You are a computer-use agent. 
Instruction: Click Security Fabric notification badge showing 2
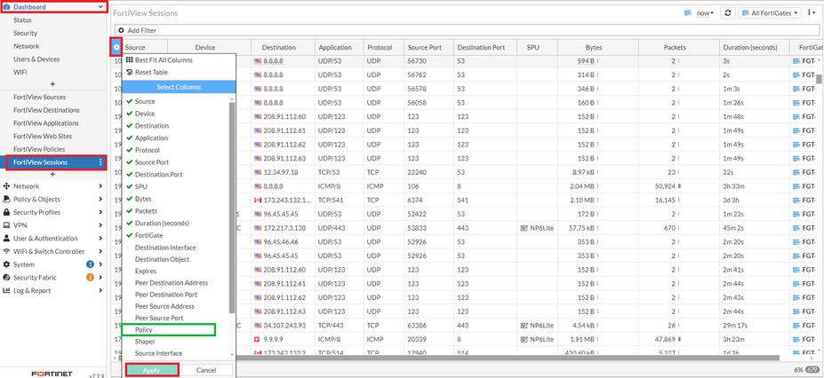pos(90,278)
